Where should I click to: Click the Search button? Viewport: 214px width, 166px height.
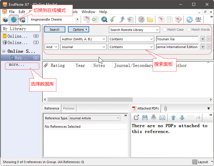point(55,30)
